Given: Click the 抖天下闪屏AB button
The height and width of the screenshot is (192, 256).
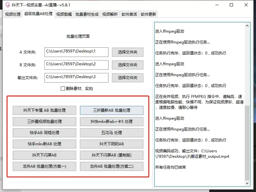Looking at the screenshot, I should pyautogui.click(x=44, y=155).
